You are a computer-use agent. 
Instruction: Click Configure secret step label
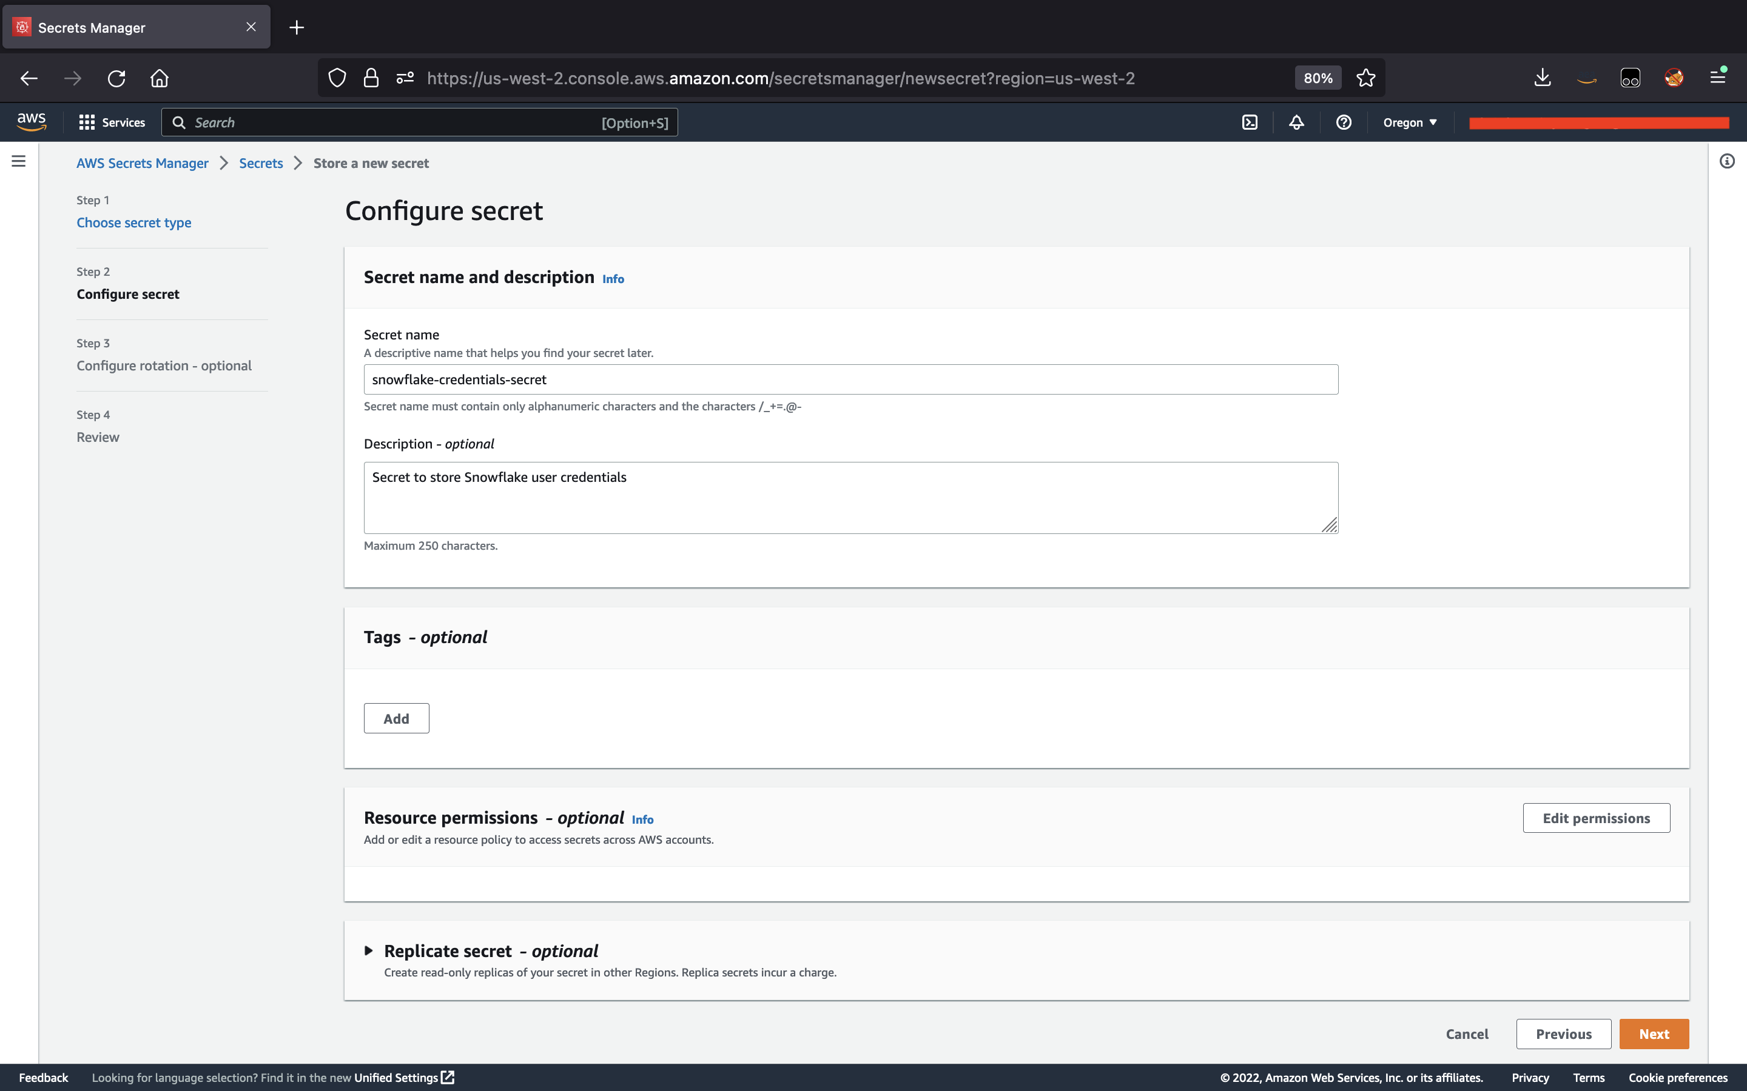click(128, 294)
